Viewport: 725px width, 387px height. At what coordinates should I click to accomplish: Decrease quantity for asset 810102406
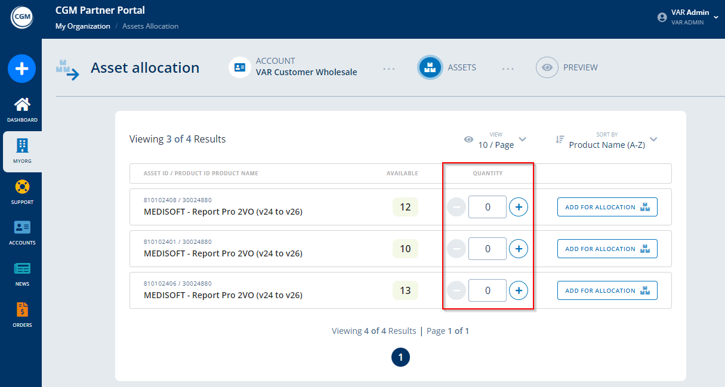(x=456, y=290)
